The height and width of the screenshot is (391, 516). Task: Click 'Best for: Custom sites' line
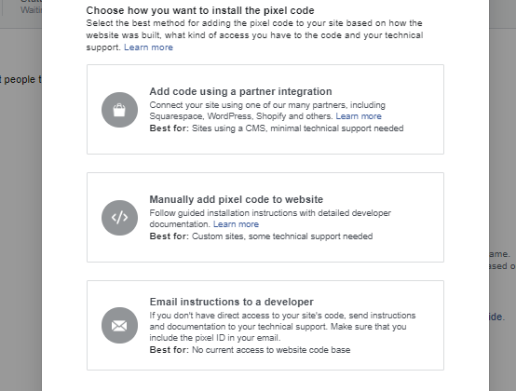click(x=261, y=236)
